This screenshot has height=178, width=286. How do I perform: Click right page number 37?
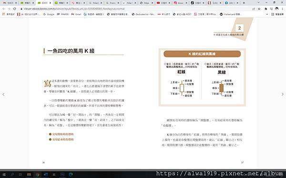[242, 162]
